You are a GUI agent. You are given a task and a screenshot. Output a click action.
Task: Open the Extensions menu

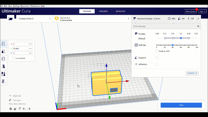(x=25, y=6)
